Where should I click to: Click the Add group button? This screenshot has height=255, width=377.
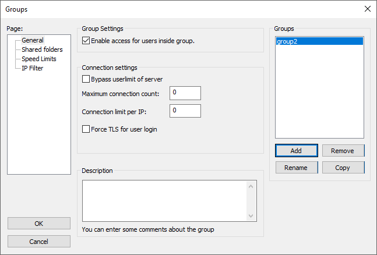[297, 151]
